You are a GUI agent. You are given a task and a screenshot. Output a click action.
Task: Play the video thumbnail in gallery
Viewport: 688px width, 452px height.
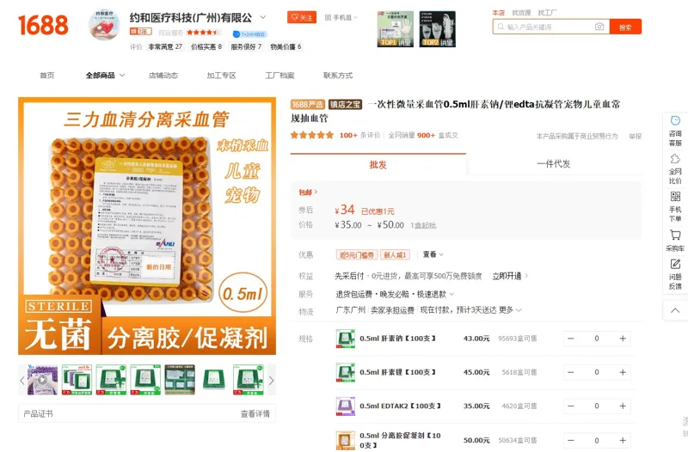[42, 380]
